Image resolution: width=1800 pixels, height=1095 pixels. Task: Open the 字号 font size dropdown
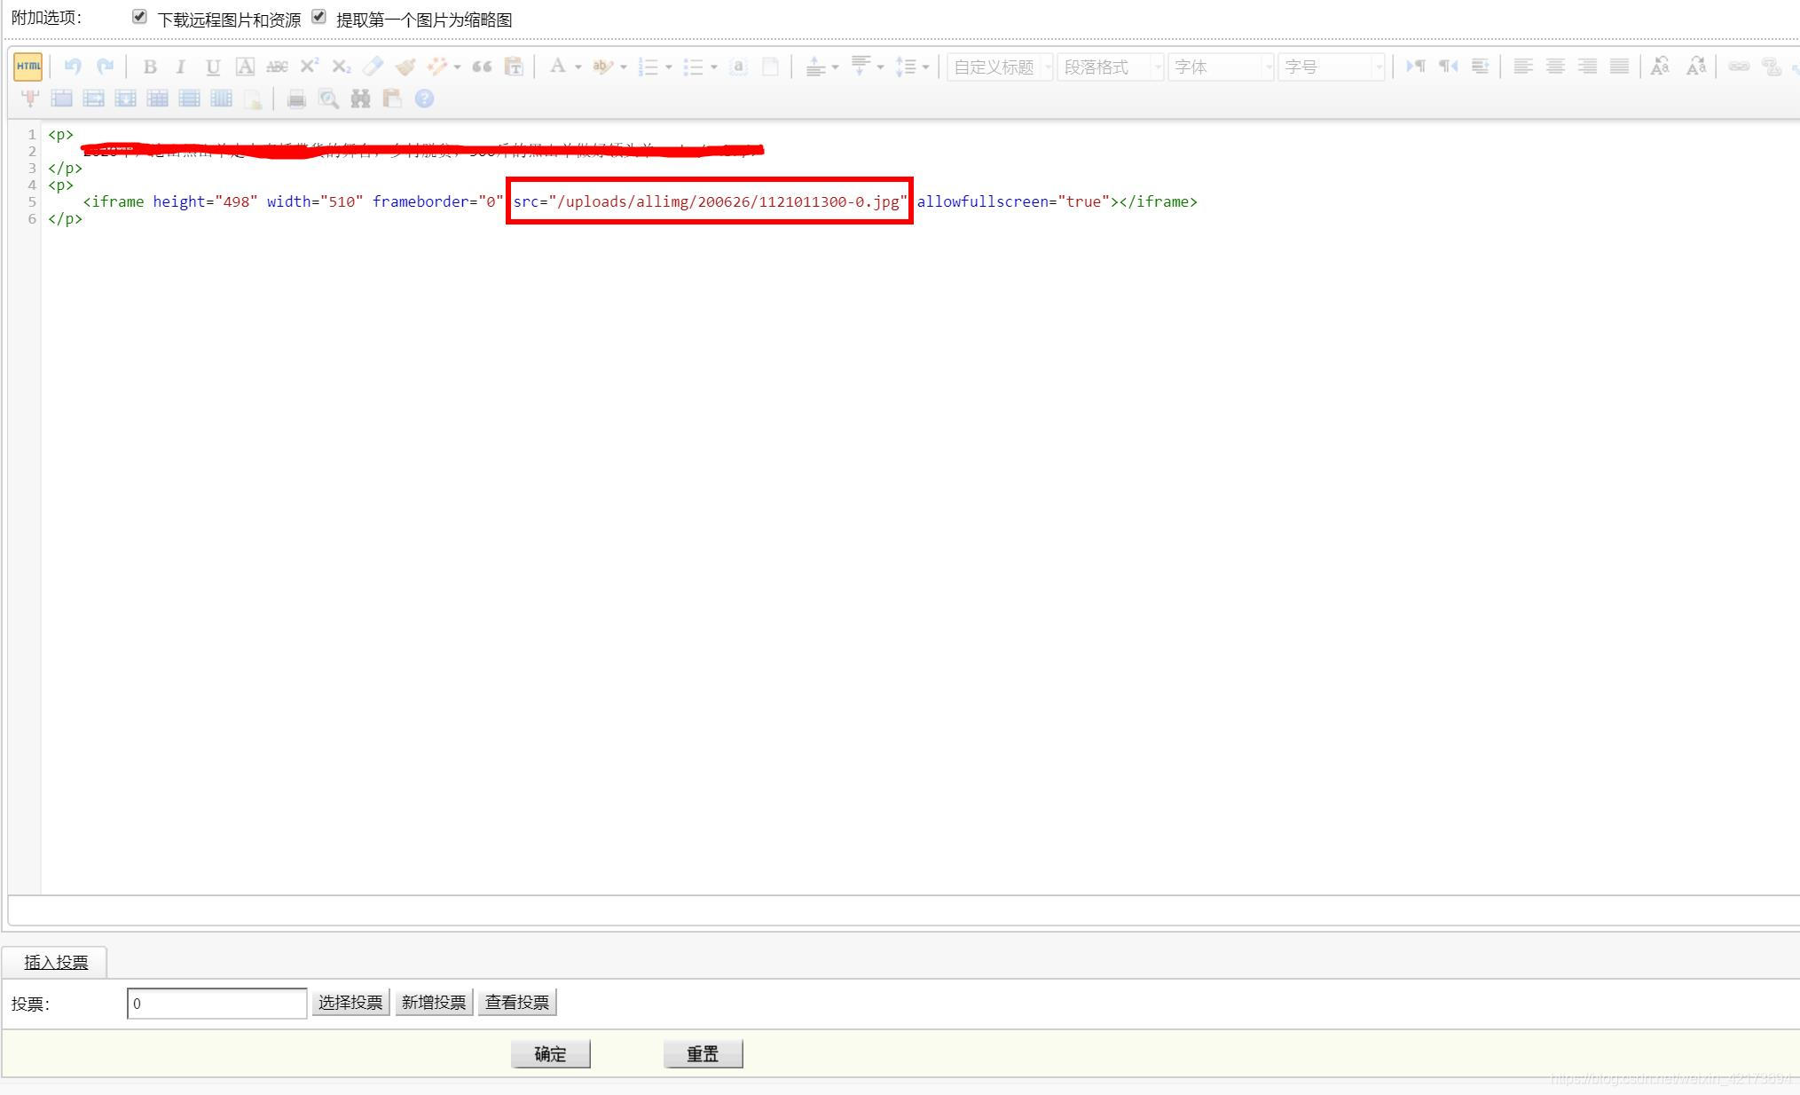(x=1330, y=67)
